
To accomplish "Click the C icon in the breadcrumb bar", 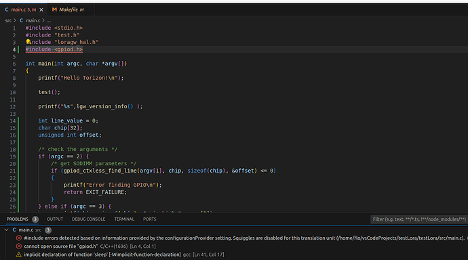I will point(21,20).
